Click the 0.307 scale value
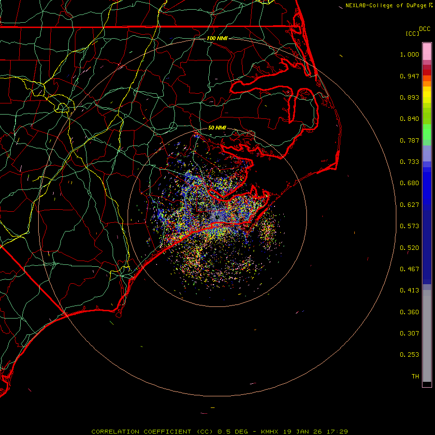This screenshot has width=435, height=435. (409, 333)
